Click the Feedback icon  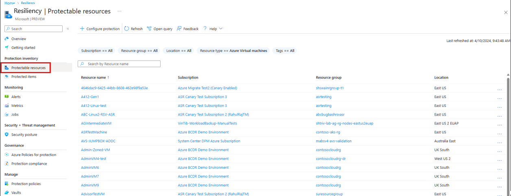point(179,29)
